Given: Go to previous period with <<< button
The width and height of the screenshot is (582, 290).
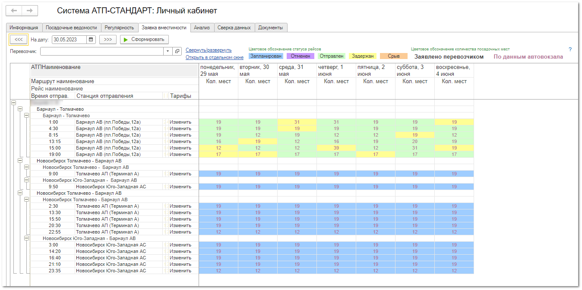Looking at the screenshot, I should pyautogui.click(x=19, y=40).
